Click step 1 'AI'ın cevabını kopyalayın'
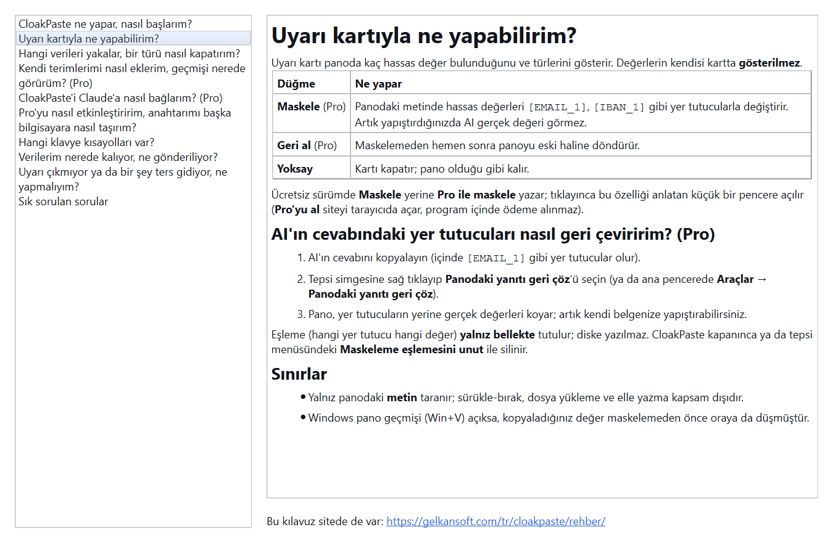Viewport: 833px width, 543px height. point(475,258)
